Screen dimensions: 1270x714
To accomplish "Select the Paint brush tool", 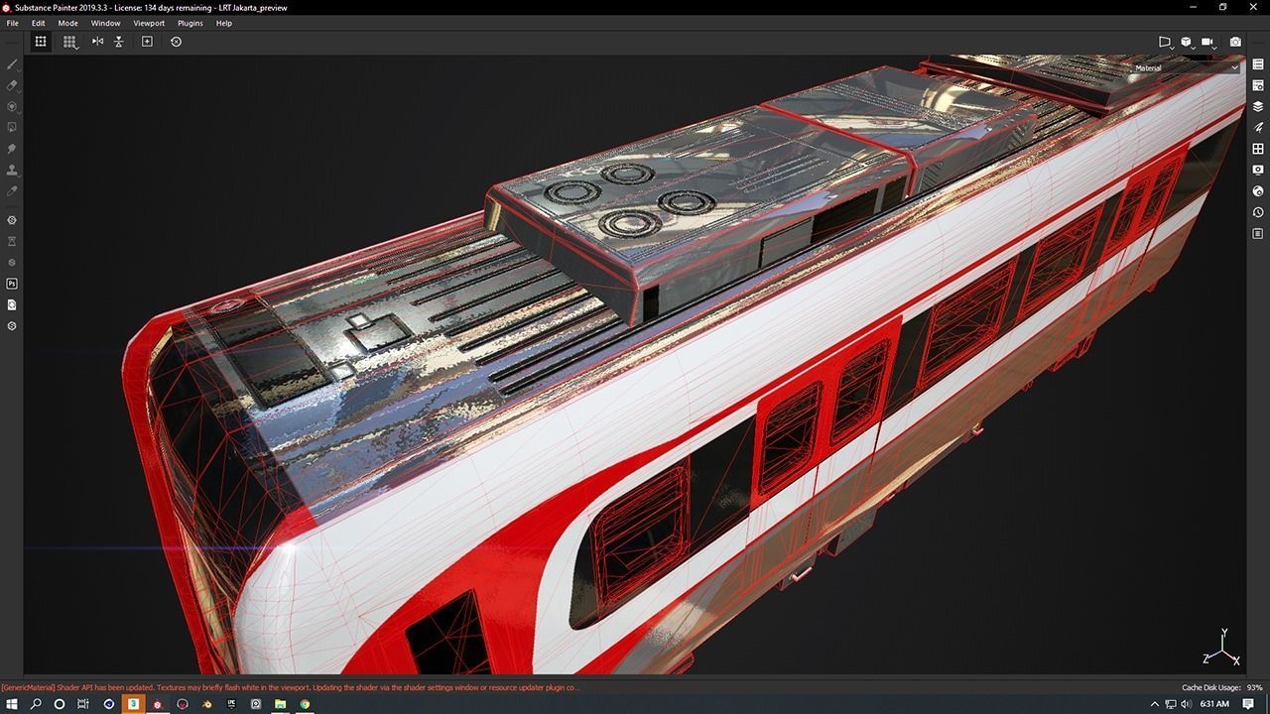I will pyautogui.click(x=12, y=64).
